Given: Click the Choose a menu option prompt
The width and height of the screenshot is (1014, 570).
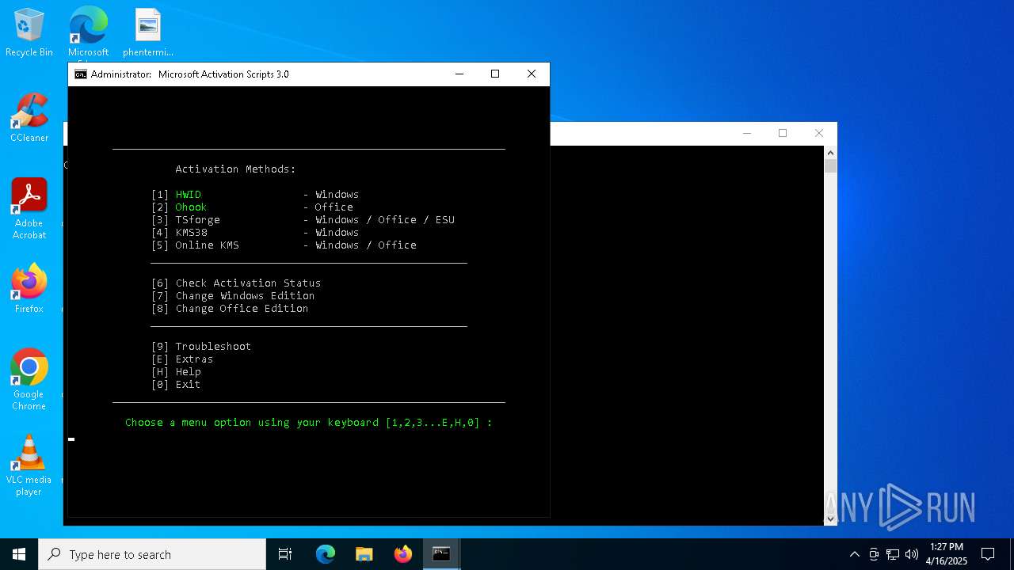Looking at the screenshot, I should tap(309, 422).
